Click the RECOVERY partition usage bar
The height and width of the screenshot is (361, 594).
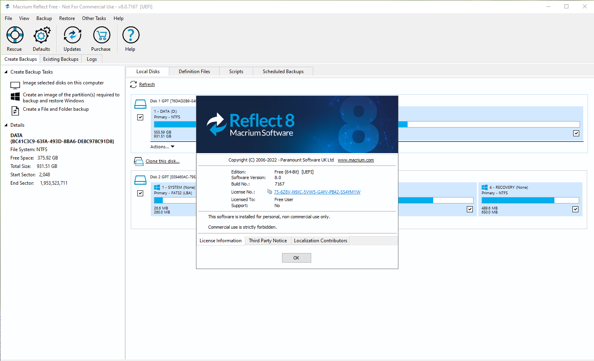coord(530,200)
